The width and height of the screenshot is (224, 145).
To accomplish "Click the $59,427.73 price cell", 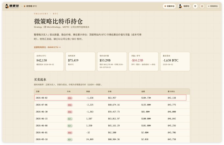I will click(114, 112).
